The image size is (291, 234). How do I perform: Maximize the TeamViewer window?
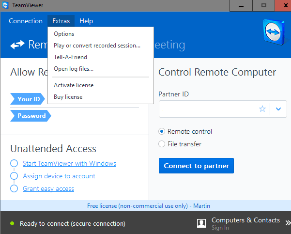tap(263, 6)
